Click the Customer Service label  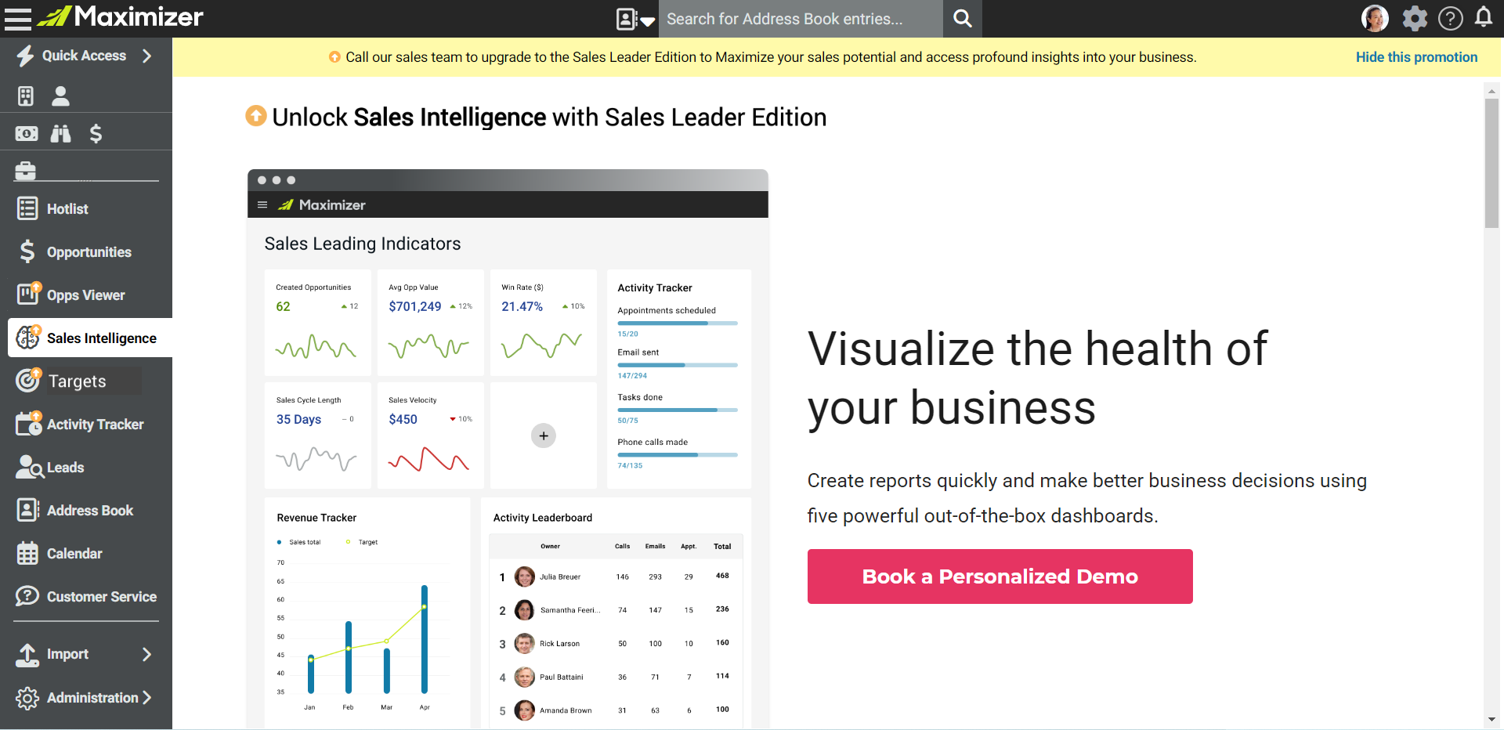[x=102, y=597]
